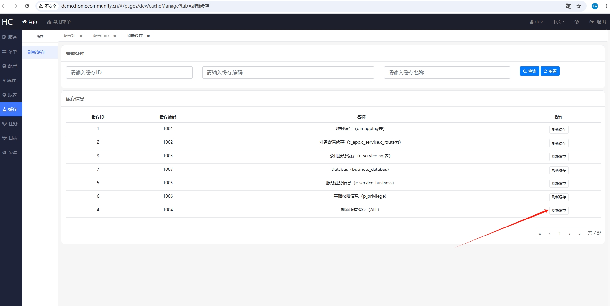Jump to last page in pagination
This screenshot has height=306, width=610.
coord(579,233)
